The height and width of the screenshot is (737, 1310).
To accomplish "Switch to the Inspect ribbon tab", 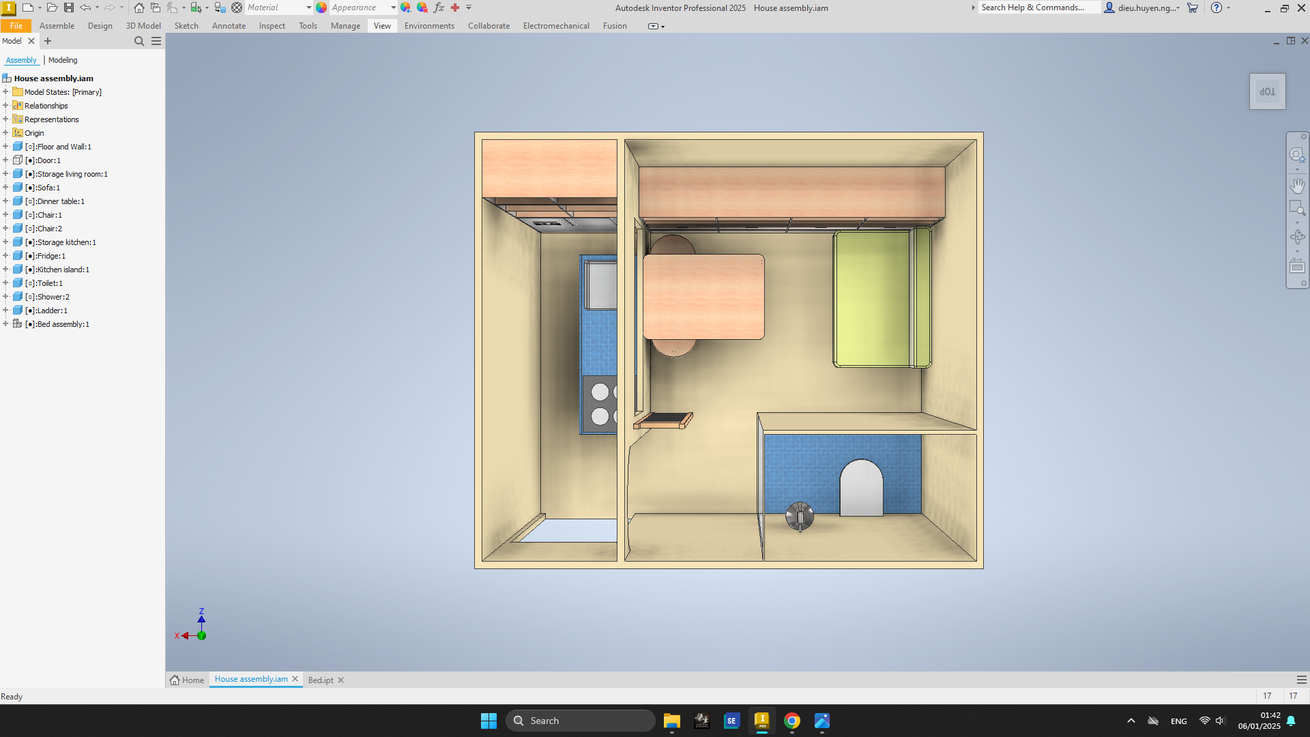I will 272,26.
